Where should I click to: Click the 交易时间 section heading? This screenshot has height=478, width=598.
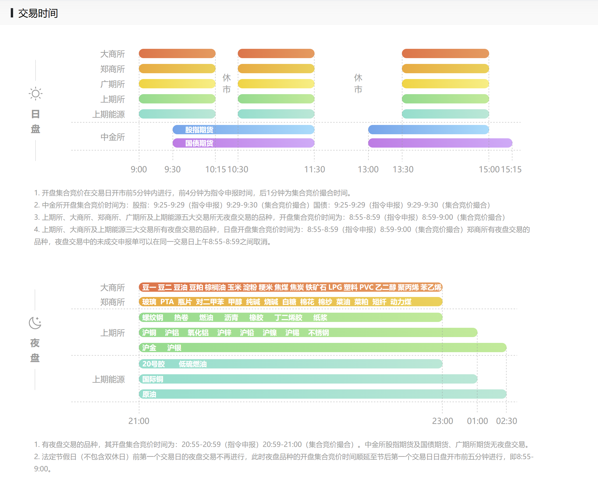pyautogui.click(x=38, y=13)
